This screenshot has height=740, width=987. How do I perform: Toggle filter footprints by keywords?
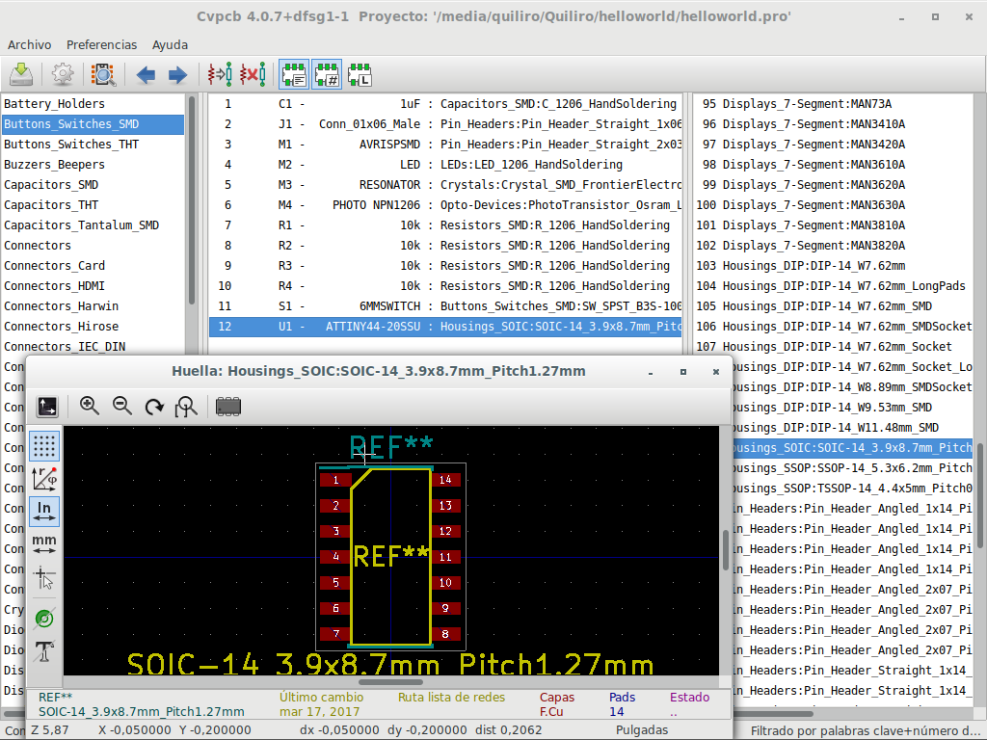pyautogui.click(x=294, y=74)
